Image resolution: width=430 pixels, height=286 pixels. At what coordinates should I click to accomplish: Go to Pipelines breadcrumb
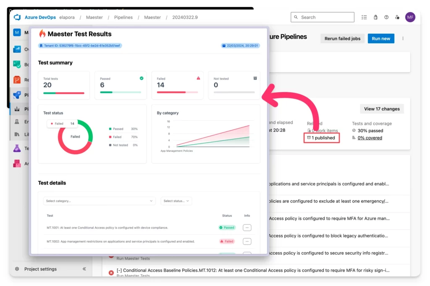[123, 18]
